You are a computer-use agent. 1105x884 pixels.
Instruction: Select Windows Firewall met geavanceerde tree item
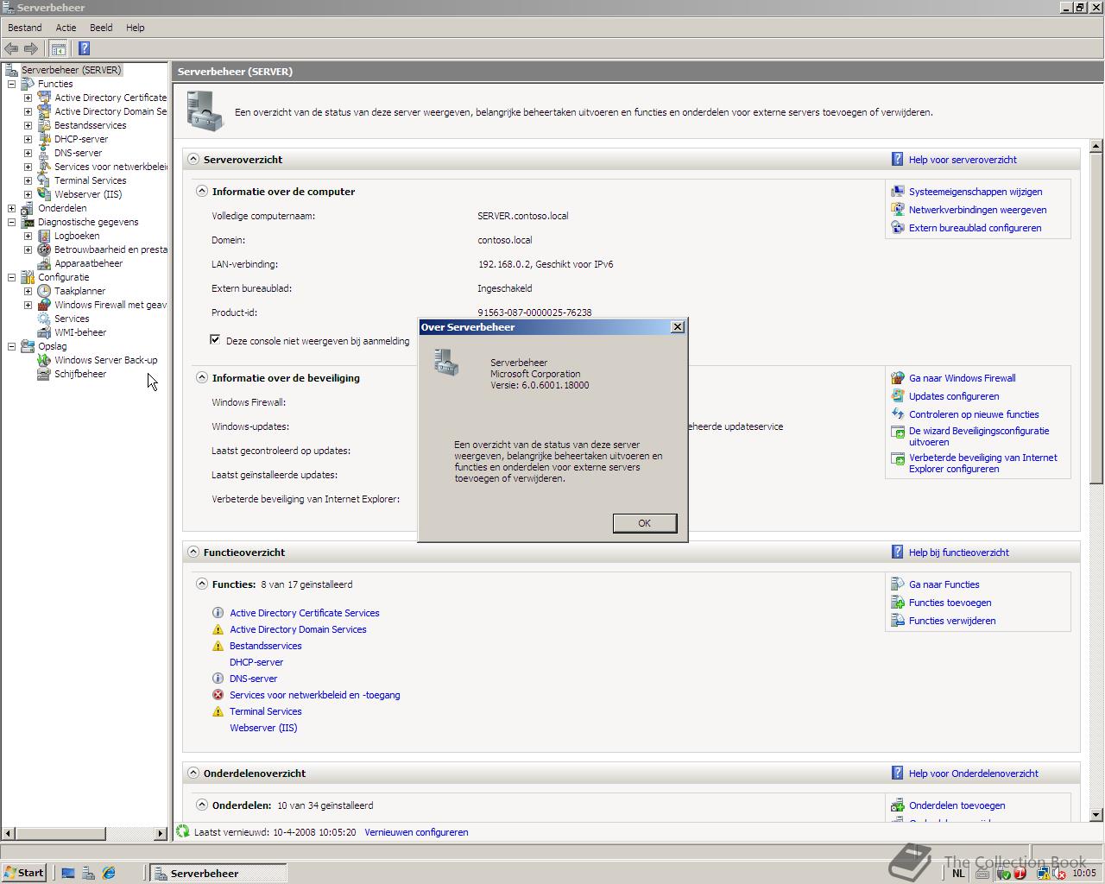pos(110,305)
